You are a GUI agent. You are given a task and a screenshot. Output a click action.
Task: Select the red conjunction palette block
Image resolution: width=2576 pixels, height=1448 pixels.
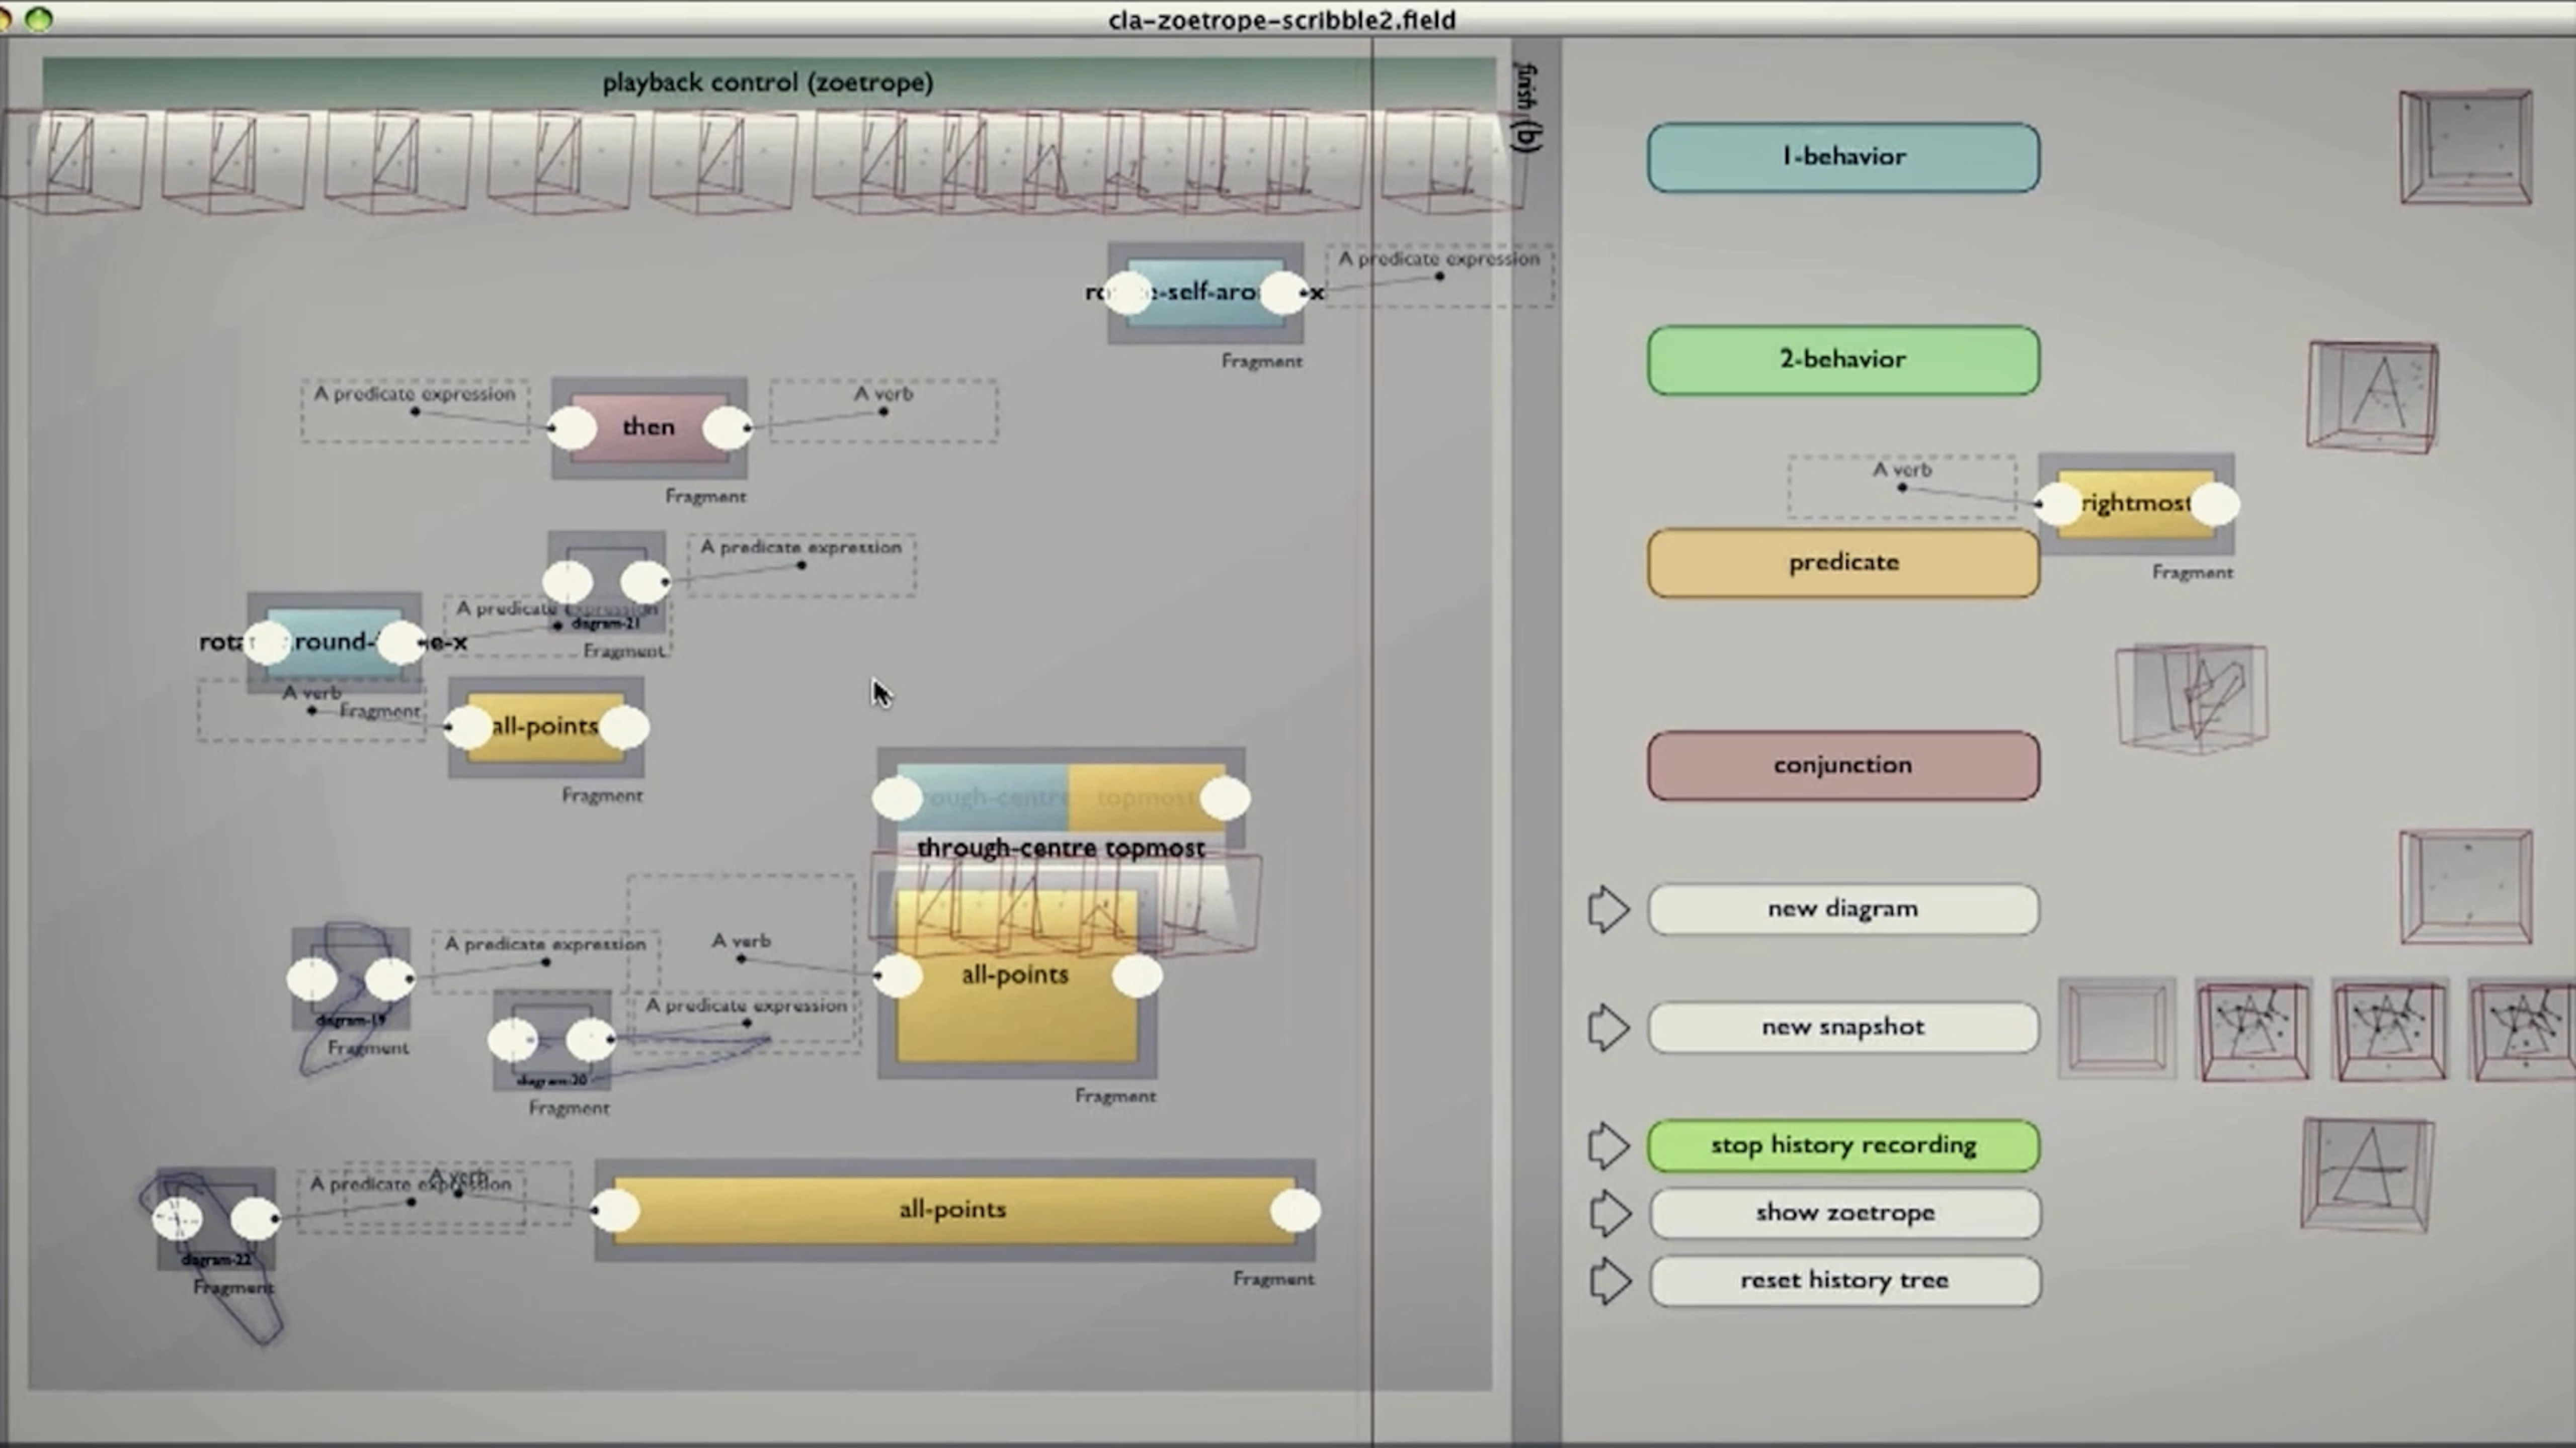tap(1843, 765)
